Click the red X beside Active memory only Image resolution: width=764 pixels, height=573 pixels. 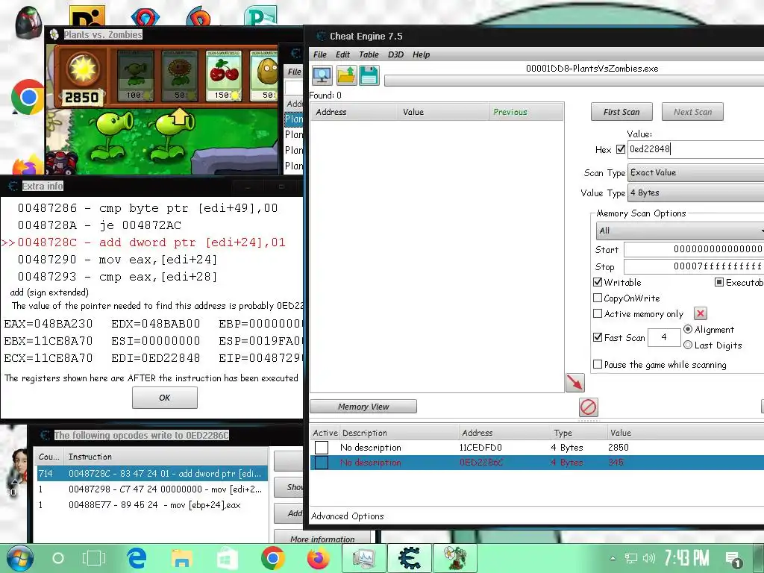point(700,313)
